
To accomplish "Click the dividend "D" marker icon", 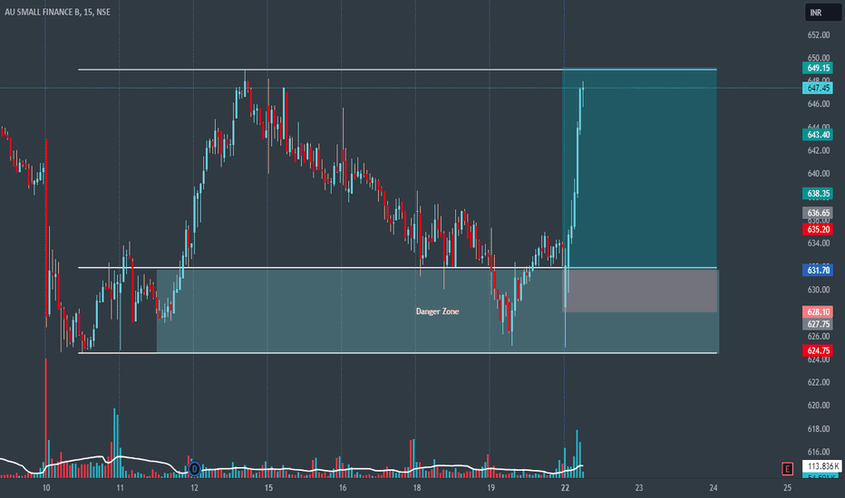I will tap(194, 469).
